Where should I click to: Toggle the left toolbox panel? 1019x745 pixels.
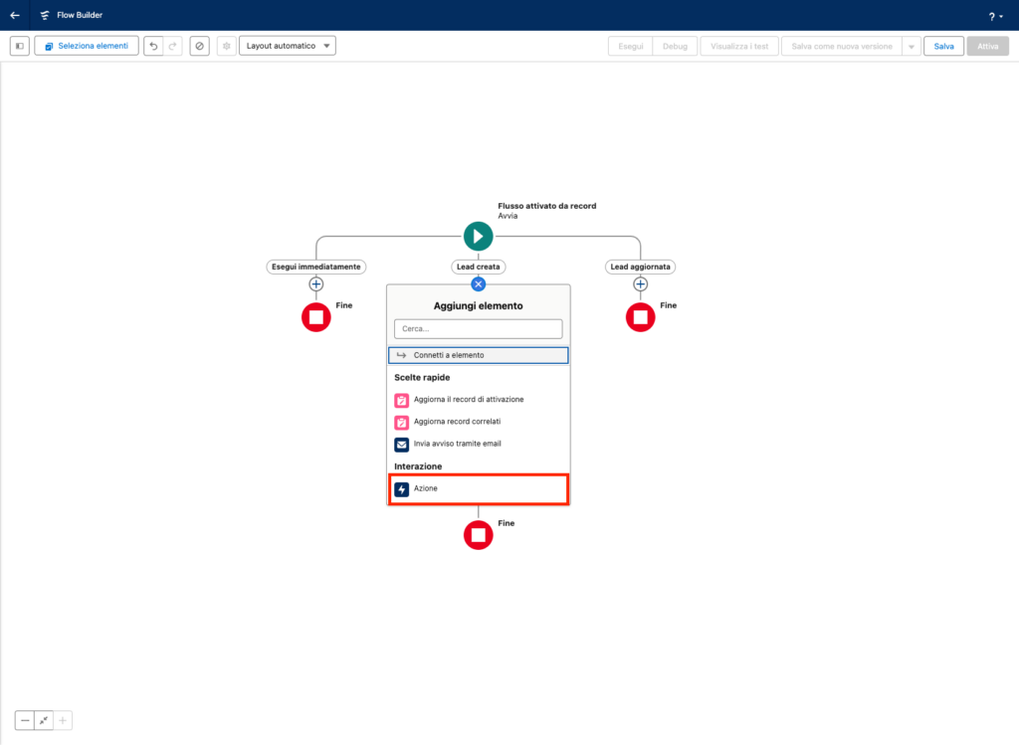pos(20,46)
